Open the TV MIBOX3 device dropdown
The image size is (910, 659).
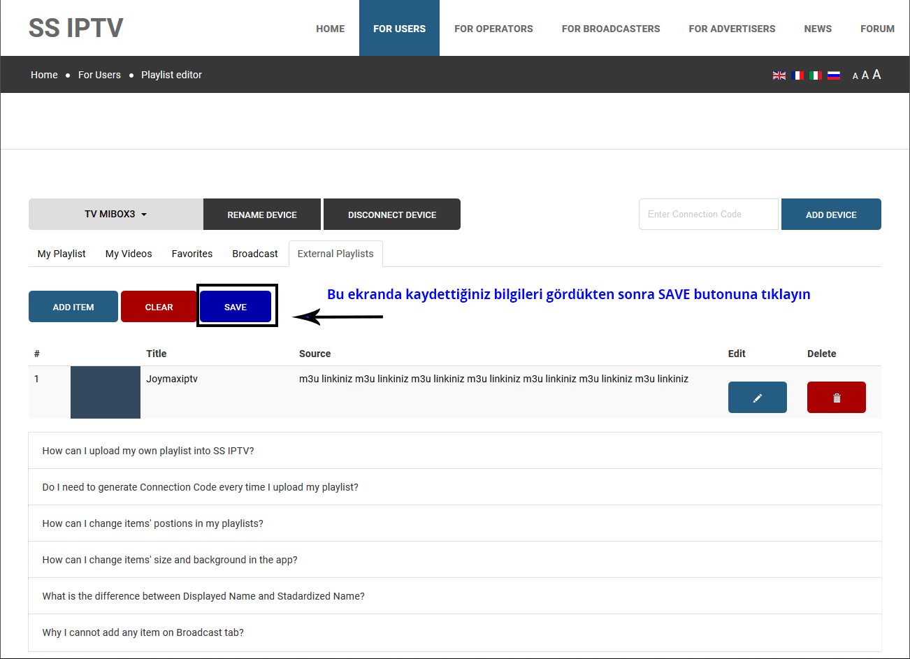tap(116, 215)
